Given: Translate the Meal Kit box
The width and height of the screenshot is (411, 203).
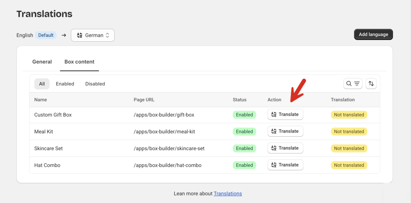Looking at the screenshot, I should 285,131.
